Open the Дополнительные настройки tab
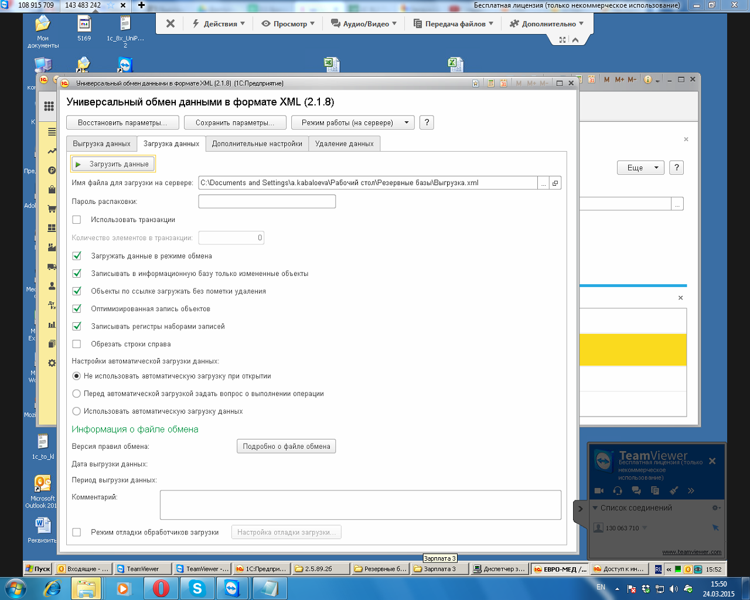The image size is (750, 600). click(257, 144)
